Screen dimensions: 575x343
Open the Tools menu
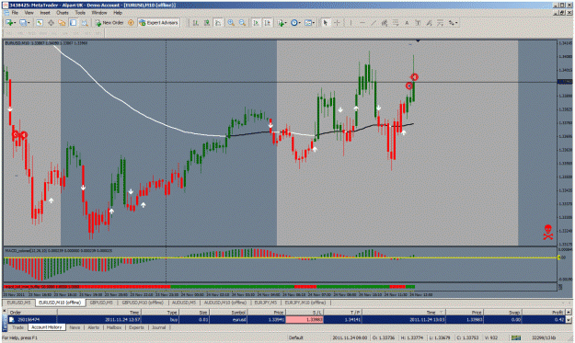tap(80, 13)
